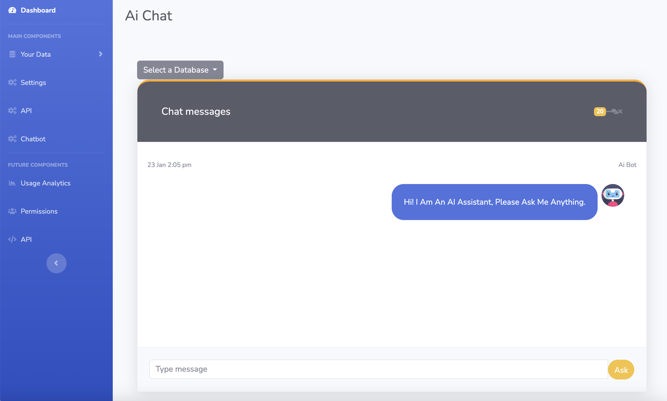The image size is (667, 401).
Task: Open the Select a Database dropdown
Action: pos(180,70)
